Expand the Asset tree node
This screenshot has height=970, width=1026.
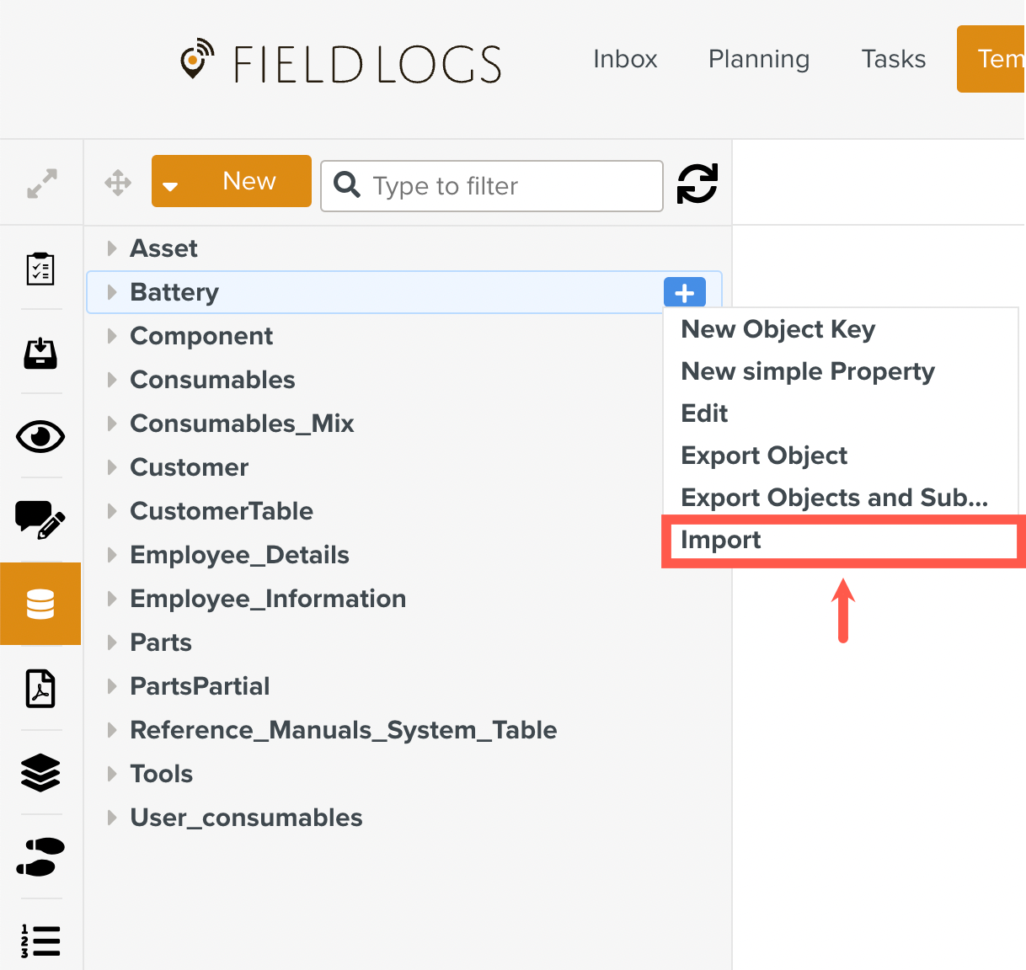112,248
